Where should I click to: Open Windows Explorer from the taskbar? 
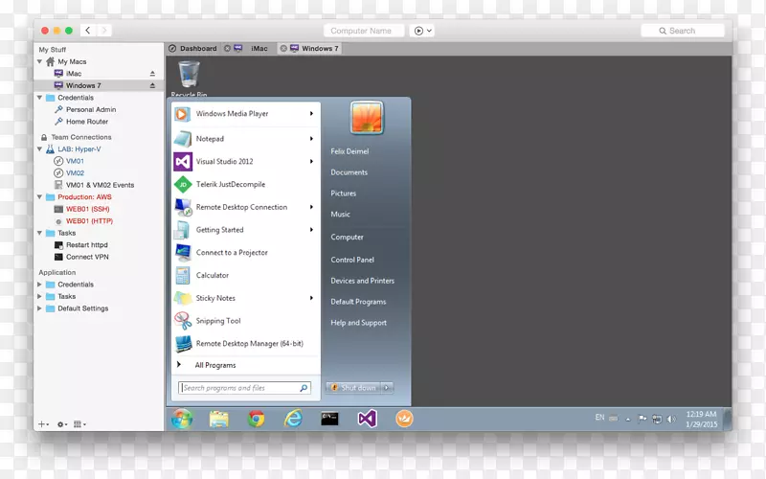(x=219, y=419)
